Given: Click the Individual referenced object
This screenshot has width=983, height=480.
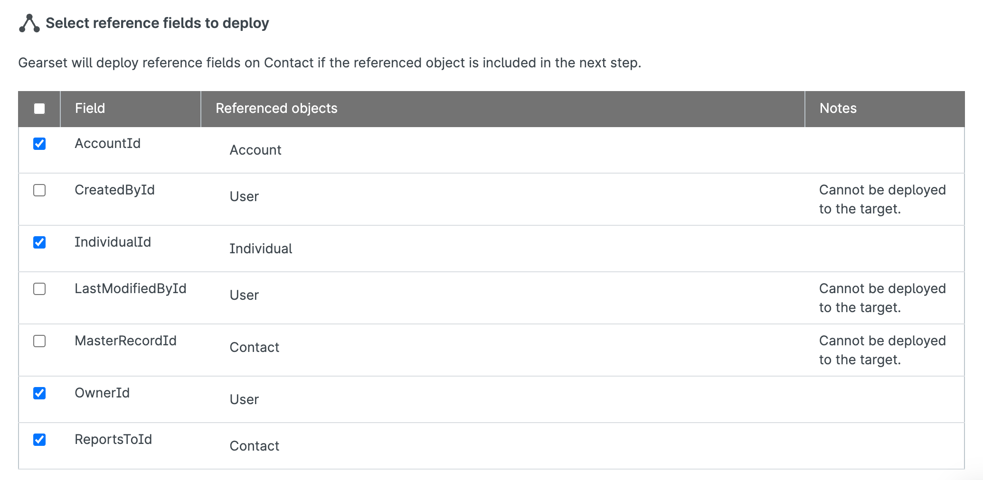Looking at the screenshot, I should pos(261,249).
